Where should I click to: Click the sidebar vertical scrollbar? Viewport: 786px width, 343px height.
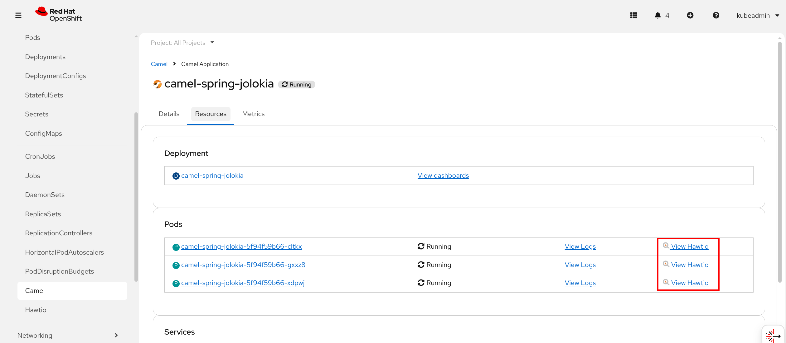(x=136, y=196)
